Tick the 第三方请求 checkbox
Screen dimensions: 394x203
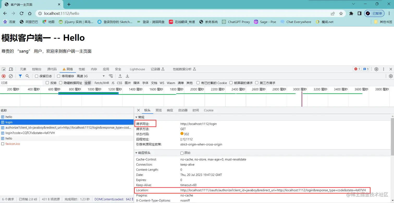257,83
